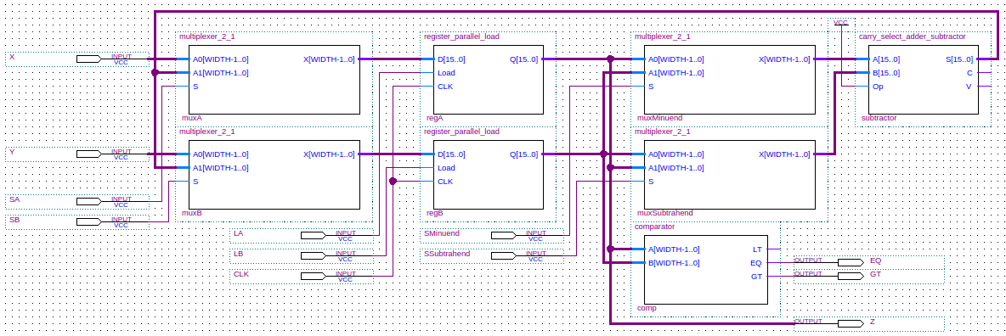Screen dimensions: 1006x336
Task: Click the LB input pin symbol
Action: click(x=313, y=256)
